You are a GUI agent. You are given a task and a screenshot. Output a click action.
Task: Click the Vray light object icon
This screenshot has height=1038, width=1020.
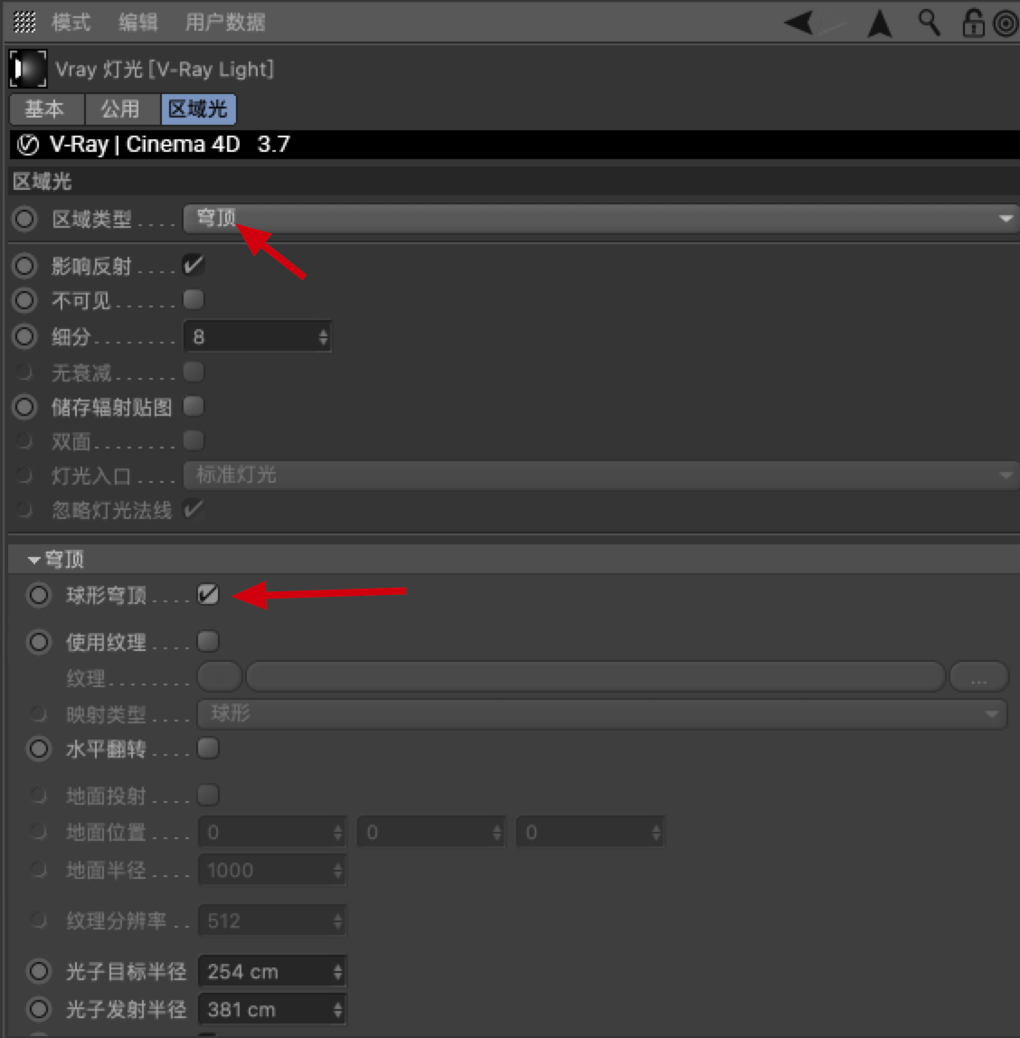(28, 69)
